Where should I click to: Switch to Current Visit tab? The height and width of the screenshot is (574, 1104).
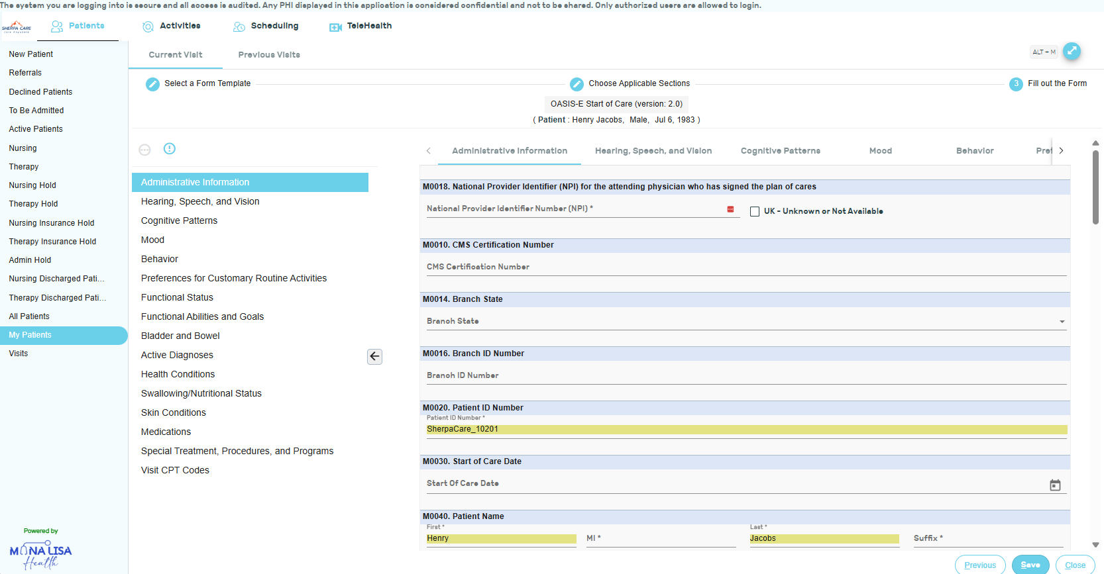176,55
